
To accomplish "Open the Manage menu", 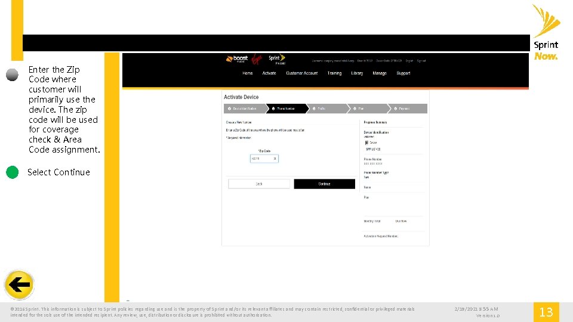I will pos(380,73).
